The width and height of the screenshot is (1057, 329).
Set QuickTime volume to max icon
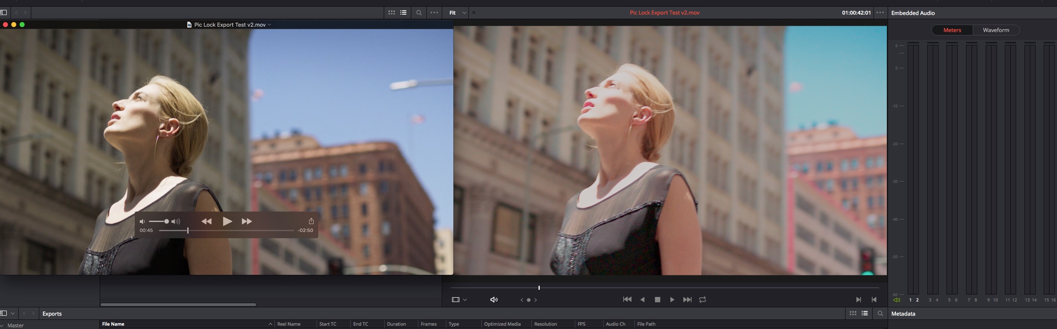click(x=176, y=222)
